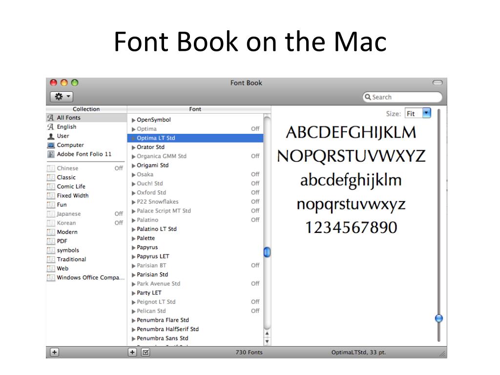This screenshot has width=500, height=375.
Task: Open the gear action menu
Action: coord(62,97)
